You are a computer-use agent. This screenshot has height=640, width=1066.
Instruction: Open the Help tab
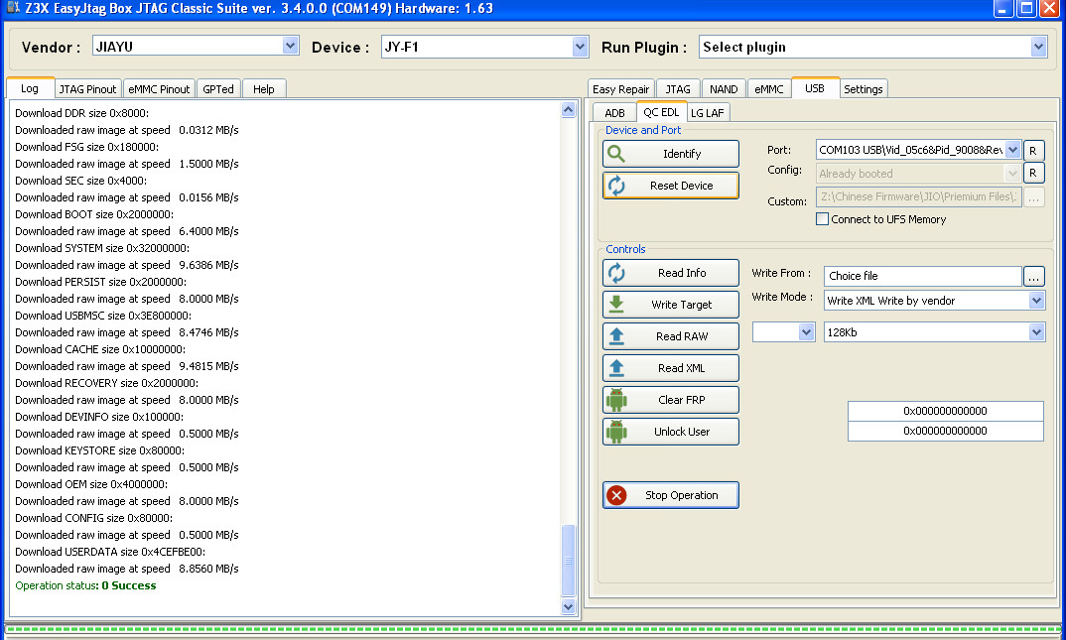click(264, 89)
